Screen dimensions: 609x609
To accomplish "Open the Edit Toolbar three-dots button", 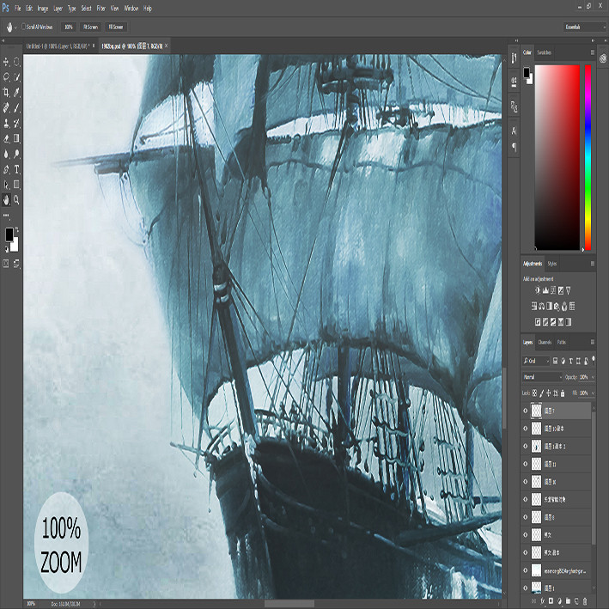I will (6, 215).
